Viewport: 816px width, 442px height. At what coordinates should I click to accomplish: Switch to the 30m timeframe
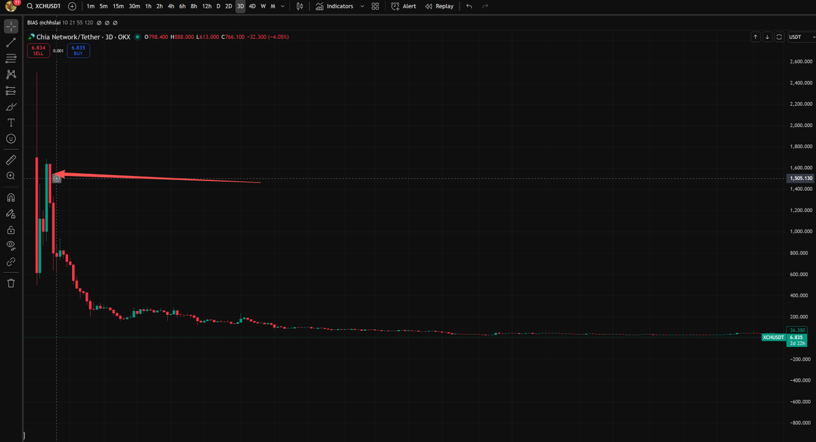[135, 6]
